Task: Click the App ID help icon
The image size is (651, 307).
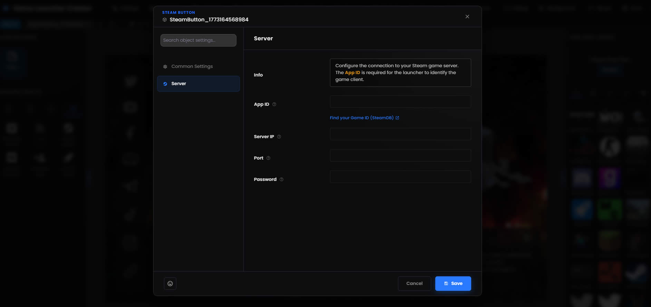Action: [274, 104]
